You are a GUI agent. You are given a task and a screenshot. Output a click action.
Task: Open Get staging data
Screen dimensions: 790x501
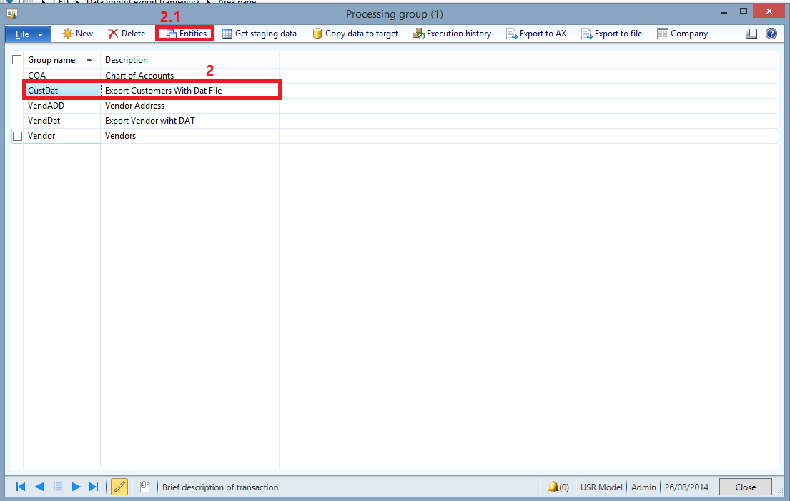click(x=260, y=33)
